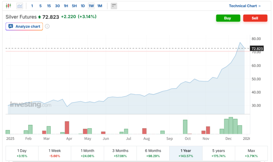Select the 5 years range tab
The width and height of the screenshot is (273, 162).
pyautogui.click(x=218, y=153)
